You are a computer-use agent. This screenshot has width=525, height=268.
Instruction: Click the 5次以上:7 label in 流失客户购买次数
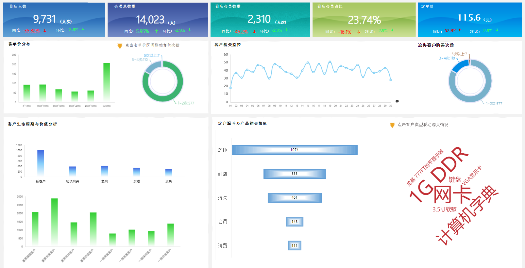459,54
